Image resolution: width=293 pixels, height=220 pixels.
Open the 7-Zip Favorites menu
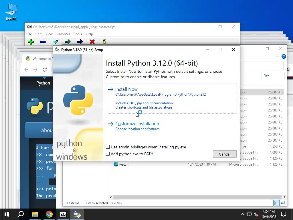pyautogui.click(x=63, y=34)
